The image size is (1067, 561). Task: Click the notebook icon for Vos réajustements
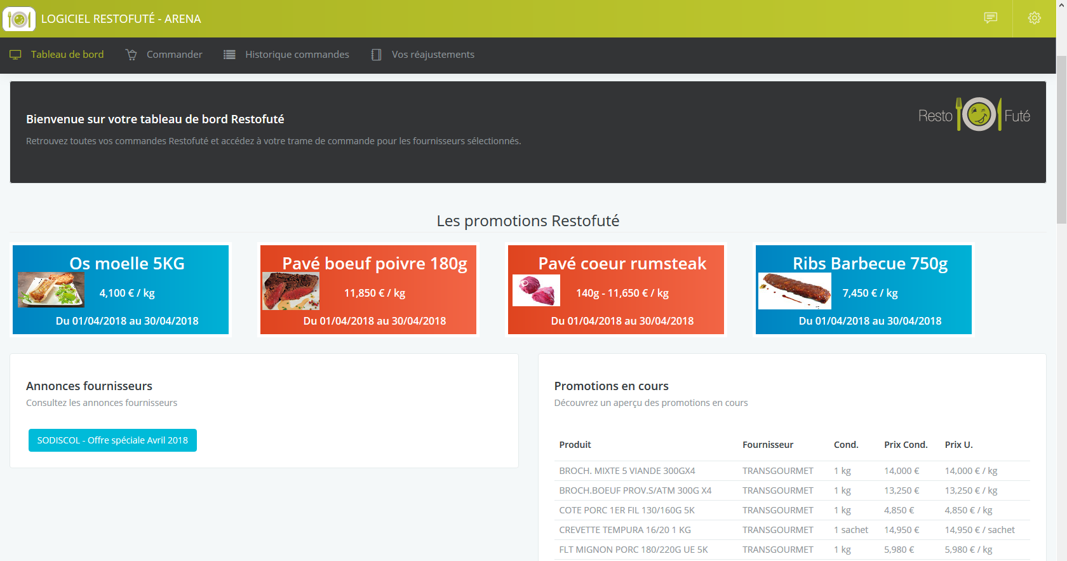(376, 55)
